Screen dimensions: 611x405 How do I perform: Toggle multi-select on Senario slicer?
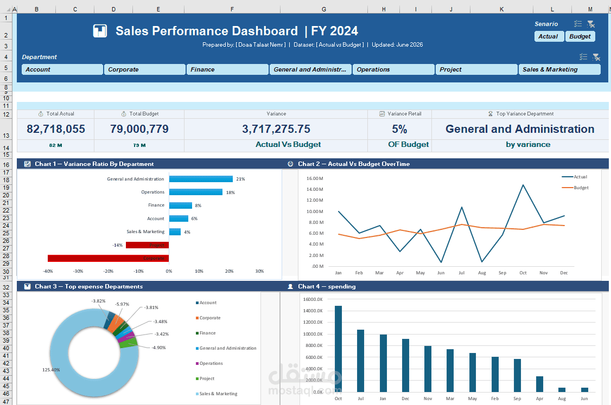[578, 24]
